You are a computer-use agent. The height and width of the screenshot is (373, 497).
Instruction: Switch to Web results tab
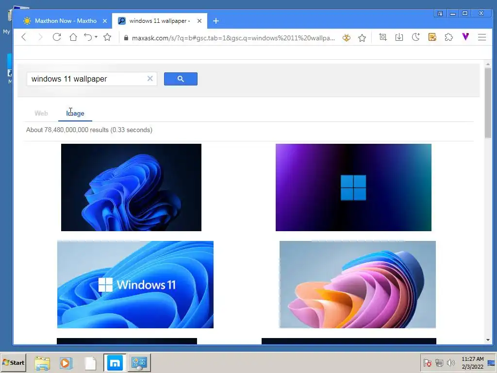click(x=41, y=114)
